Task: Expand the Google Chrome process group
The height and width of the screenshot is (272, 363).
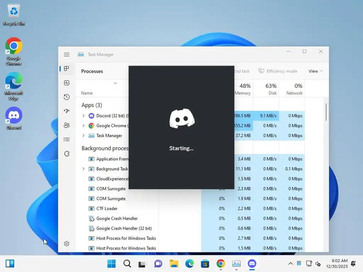Action: pos(84,126)
